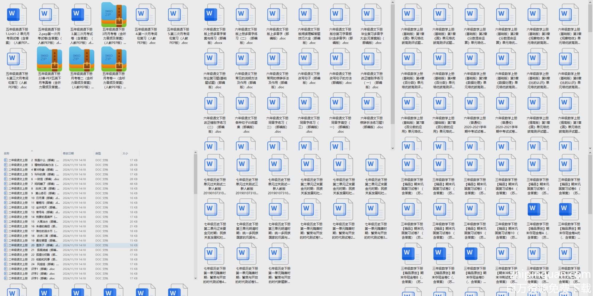
Task: Select list row '3 植物妈妈有办法'
Action: coord(71,165)
